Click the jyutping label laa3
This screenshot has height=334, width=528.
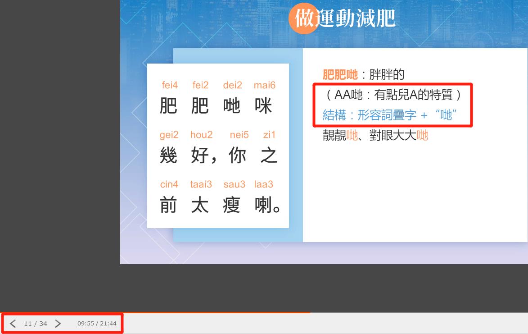tap(264, 184)
